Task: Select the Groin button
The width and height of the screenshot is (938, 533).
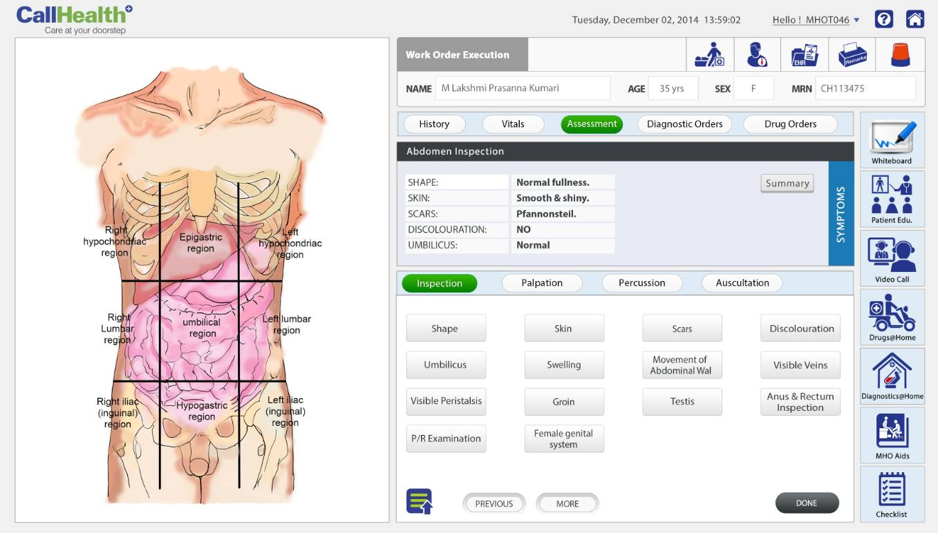Action: [x=564, y=401]
